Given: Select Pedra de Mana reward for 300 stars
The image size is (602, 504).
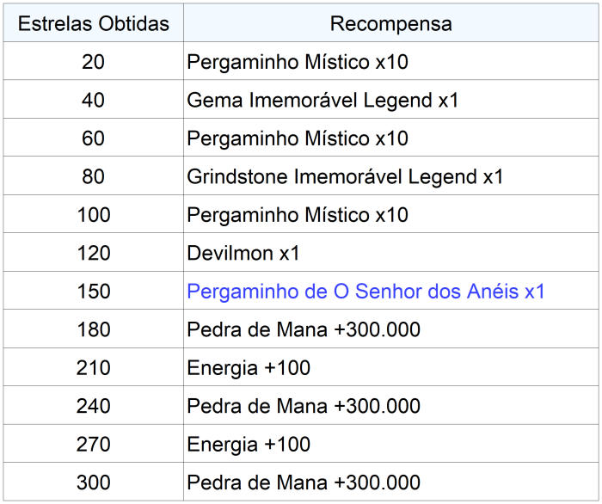Looking at the screenshot, I should pos(303,482).
